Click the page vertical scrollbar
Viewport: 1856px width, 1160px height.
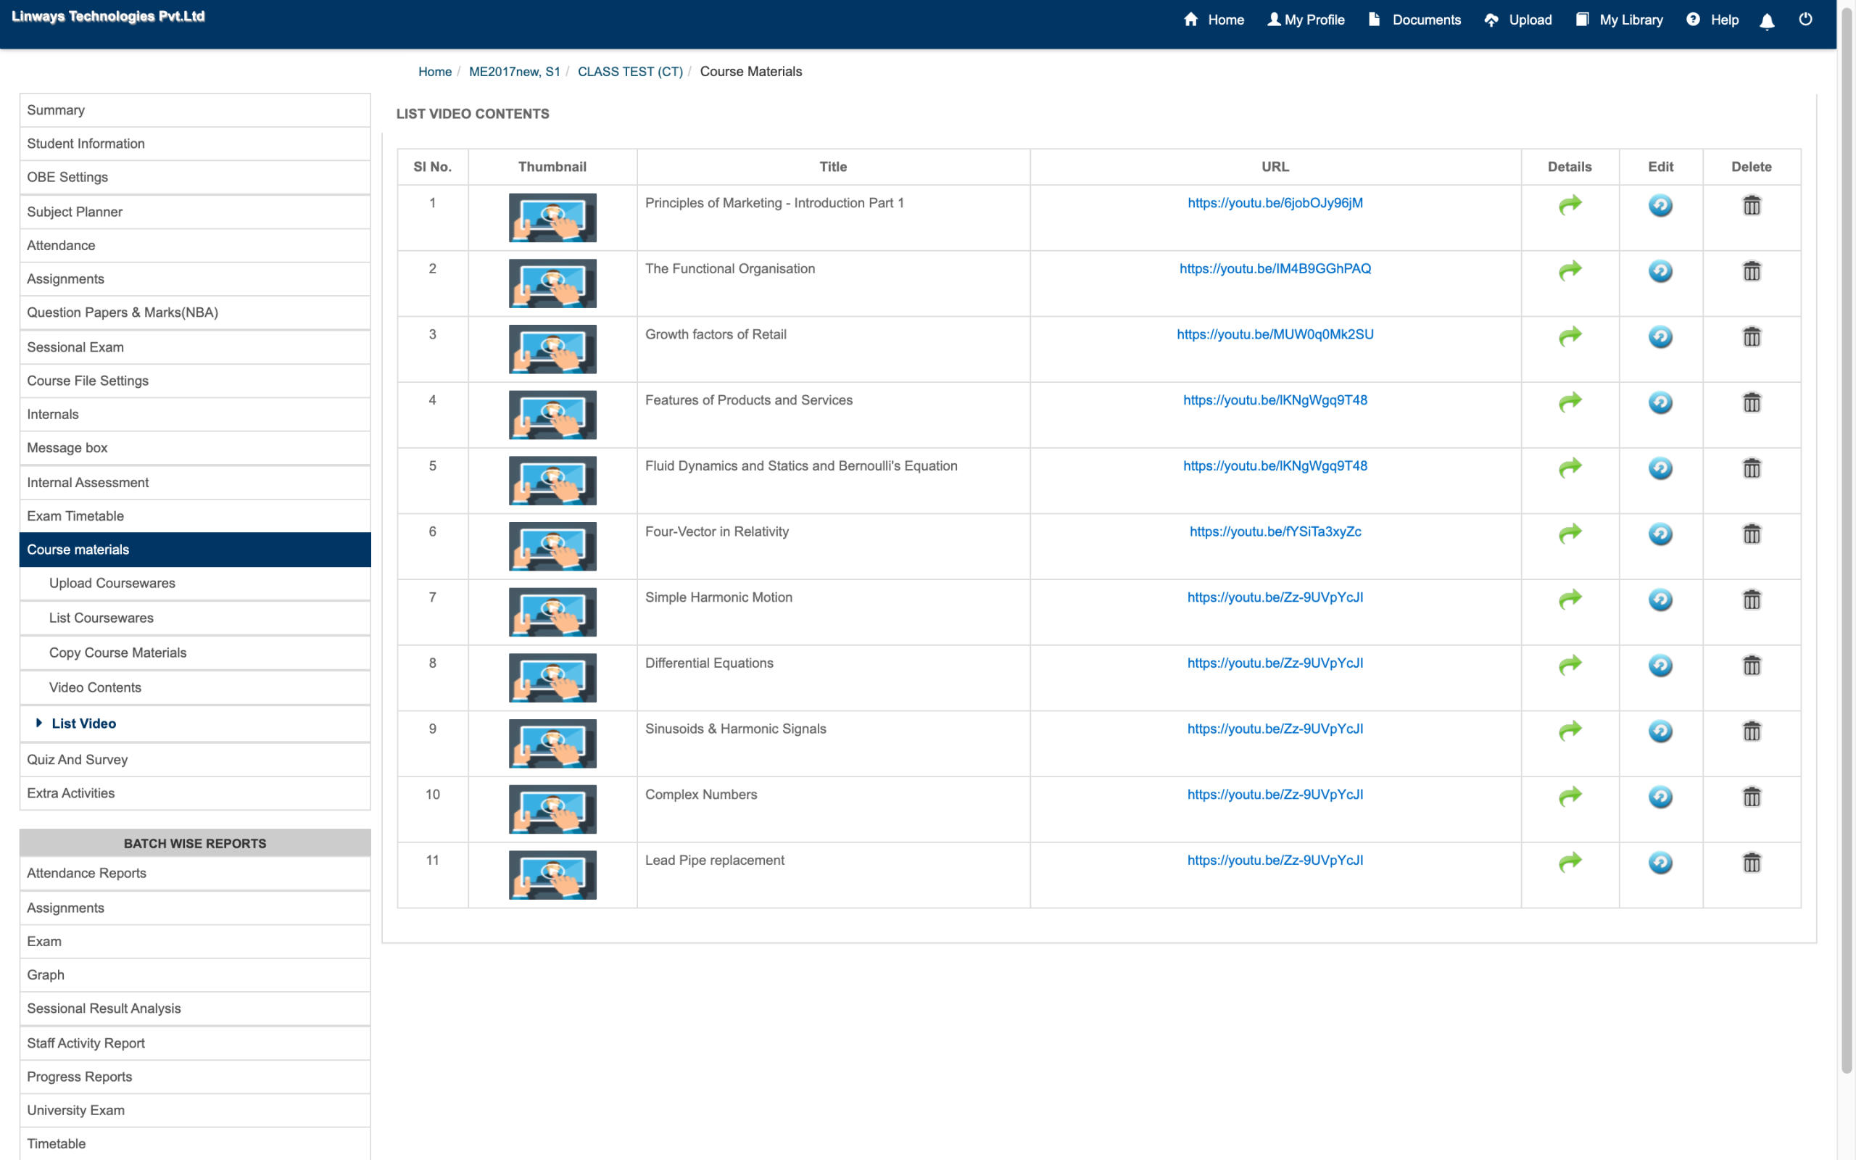click(x=1847, y=537)
